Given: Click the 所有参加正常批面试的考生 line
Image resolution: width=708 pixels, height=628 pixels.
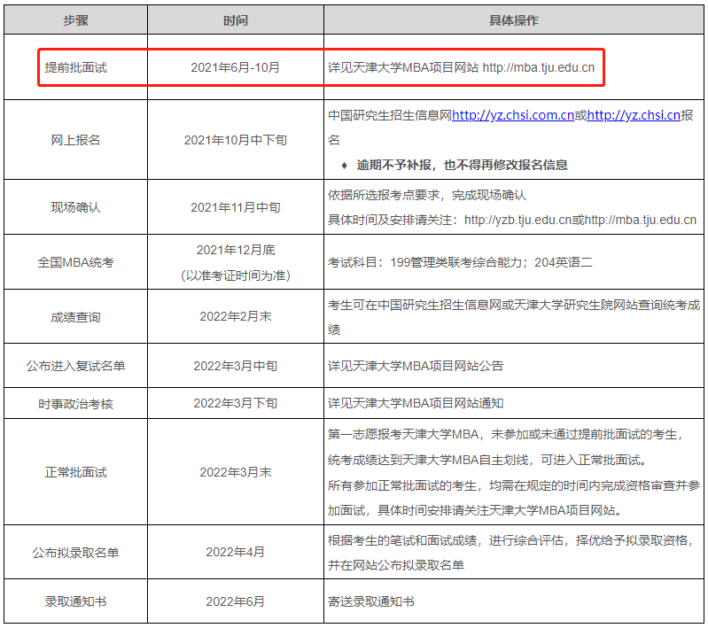Looking at the screenshot, I should 514,485.
